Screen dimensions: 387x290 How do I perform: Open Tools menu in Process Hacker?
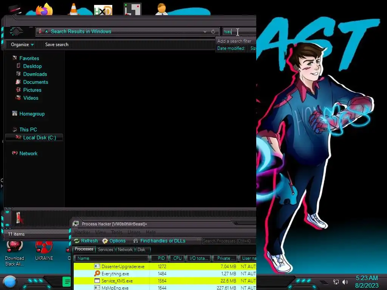[117, 232]
